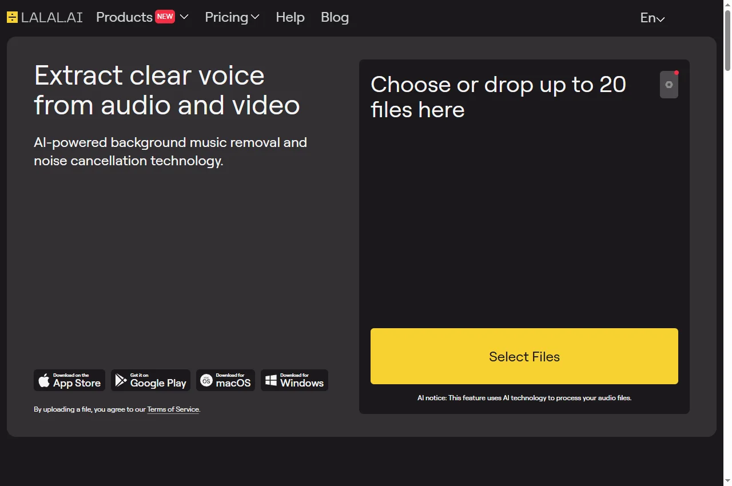
Task: Open the En language selector
Action: coord(653,18)
